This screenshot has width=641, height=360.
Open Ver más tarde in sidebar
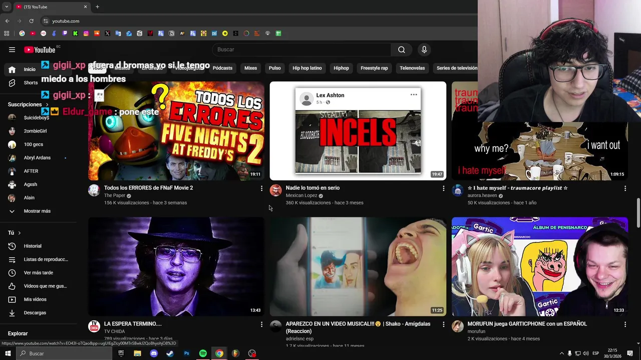38,272
